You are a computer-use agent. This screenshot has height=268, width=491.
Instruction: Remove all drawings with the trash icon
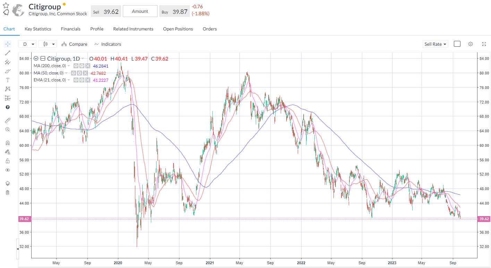click(x=7, y=192)
